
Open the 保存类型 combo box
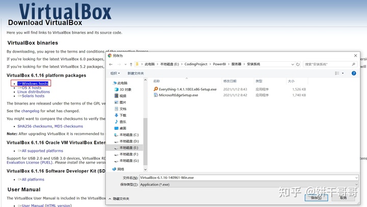(249, 185)
